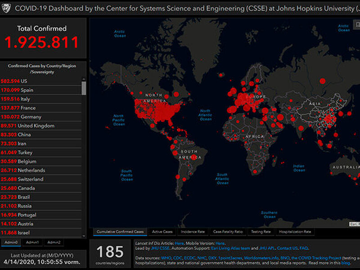This screenshot has width=360, height=270.
Task: Switch to Active Cases tab
Action: 162,232
